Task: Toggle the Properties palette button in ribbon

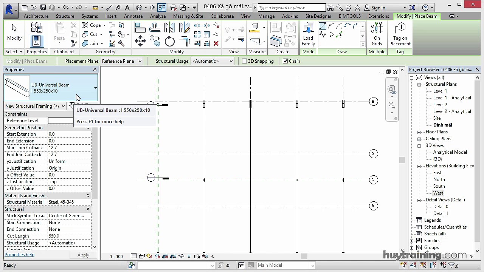Action: tap(37, 41)
